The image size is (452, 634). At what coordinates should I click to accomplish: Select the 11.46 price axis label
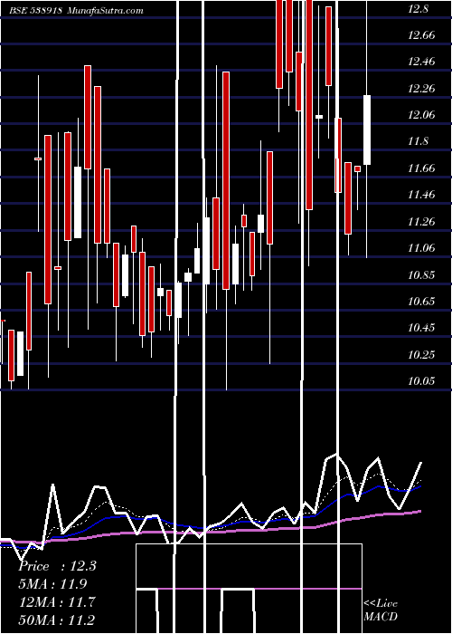coord(421,195)
